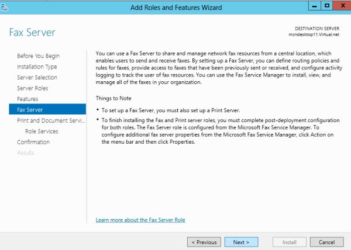Image resolution: width=351 pixels, height=250 pixels.
Task: Maximize the wizard window
Action: (325, 6)
